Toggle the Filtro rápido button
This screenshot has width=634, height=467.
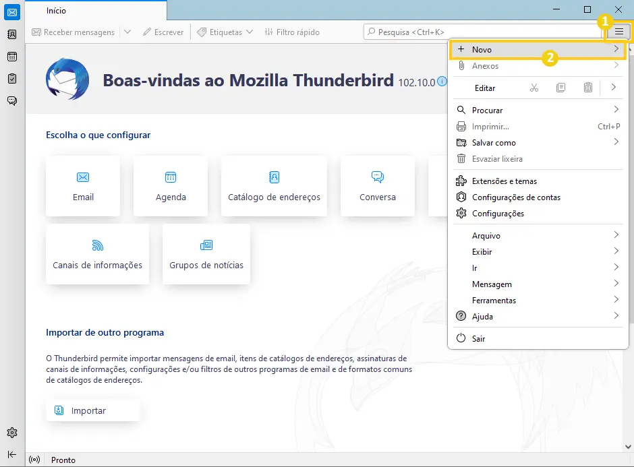coord(292,32)
